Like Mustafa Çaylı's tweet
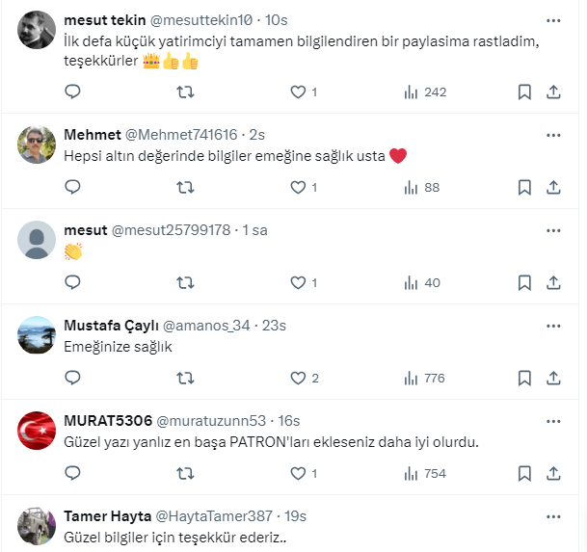The height and width of the screenshot is (552, 587). pos(299,379)
